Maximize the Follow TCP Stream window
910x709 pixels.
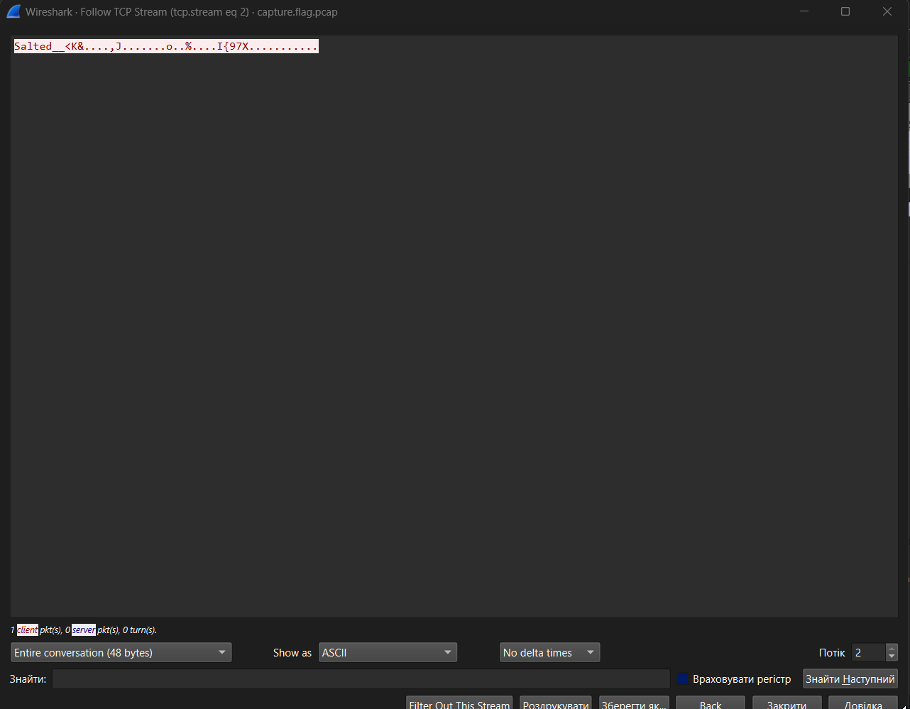click(845, 11)
